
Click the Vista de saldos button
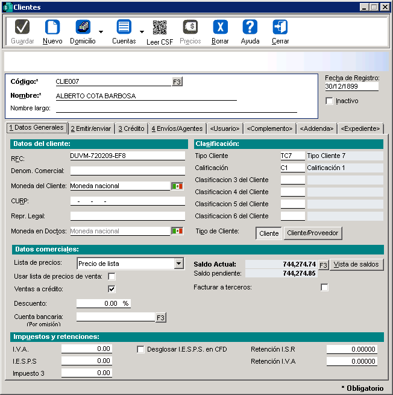[356, 265]
